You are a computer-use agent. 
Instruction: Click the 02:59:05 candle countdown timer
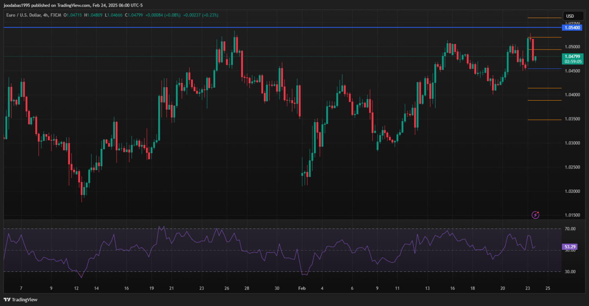(x=572, y=62)
